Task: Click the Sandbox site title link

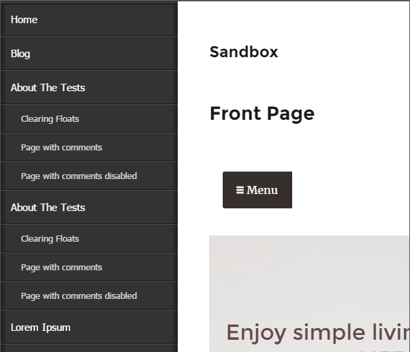Action: click(244, 52)
